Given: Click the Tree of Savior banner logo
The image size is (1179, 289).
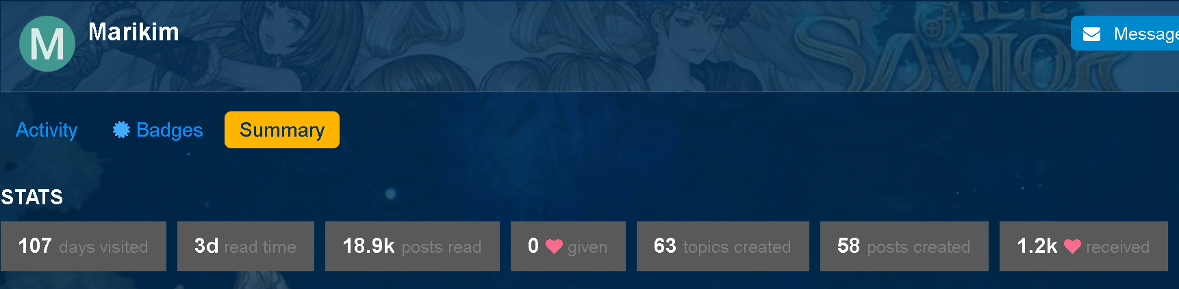Looking at the screenshot, I should (x=959, y=46).
